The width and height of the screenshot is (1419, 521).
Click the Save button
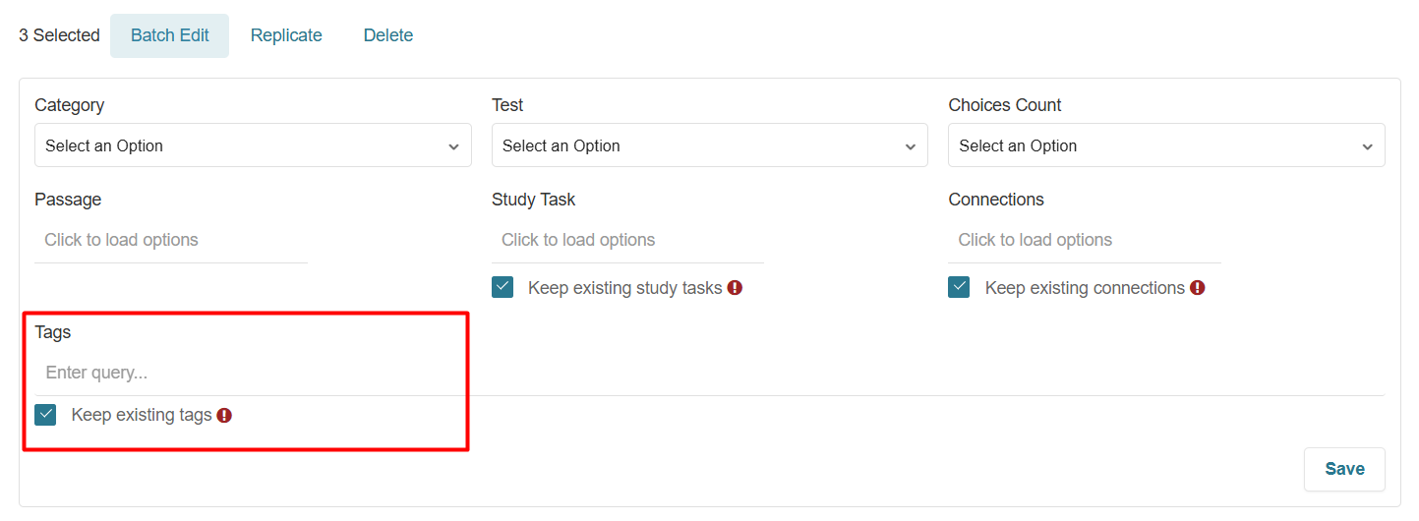[x=1344, y=469]
